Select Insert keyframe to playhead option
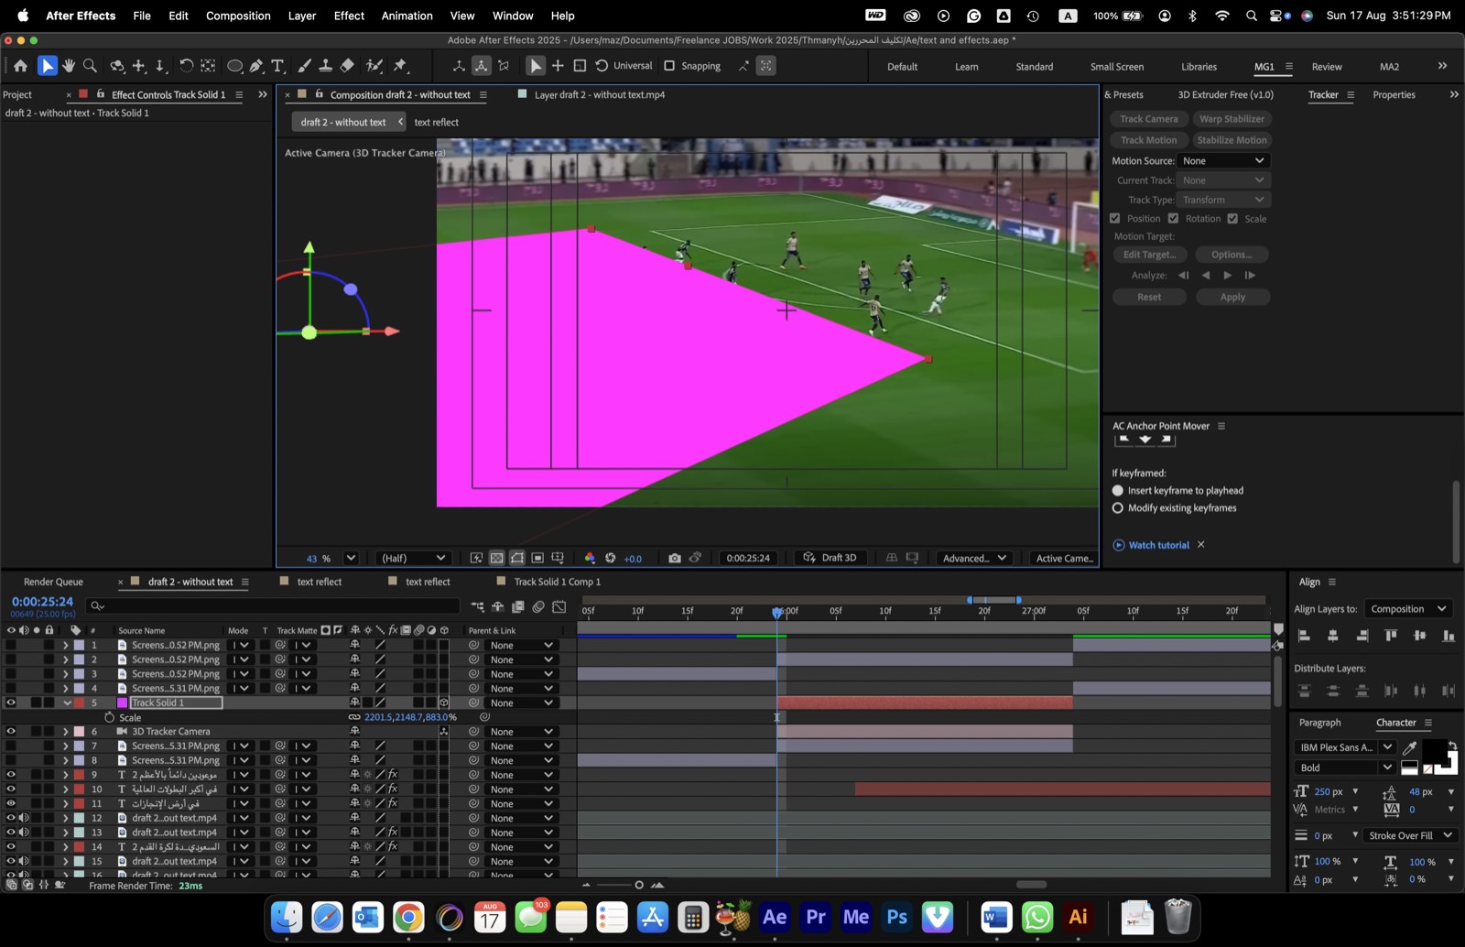The height and width of the screenshot is (947, 1465). point(1118,491)
